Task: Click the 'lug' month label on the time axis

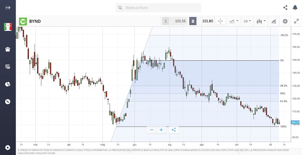Action: click(170, 145)
